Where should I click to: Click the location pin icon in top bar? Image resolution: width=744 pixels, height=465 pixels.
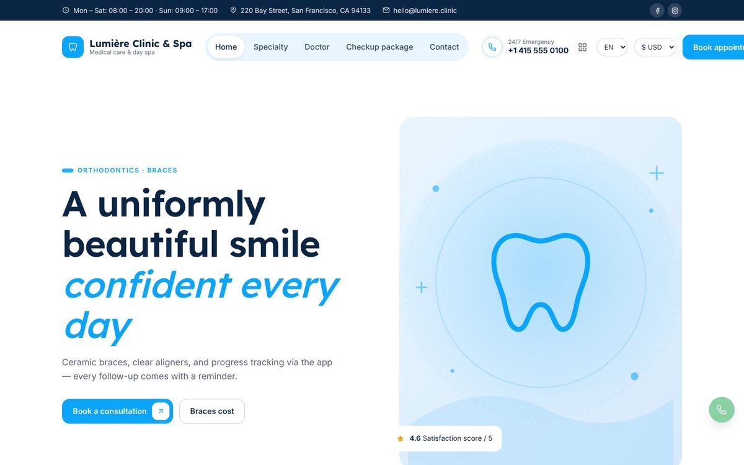[x=233, y=11]
